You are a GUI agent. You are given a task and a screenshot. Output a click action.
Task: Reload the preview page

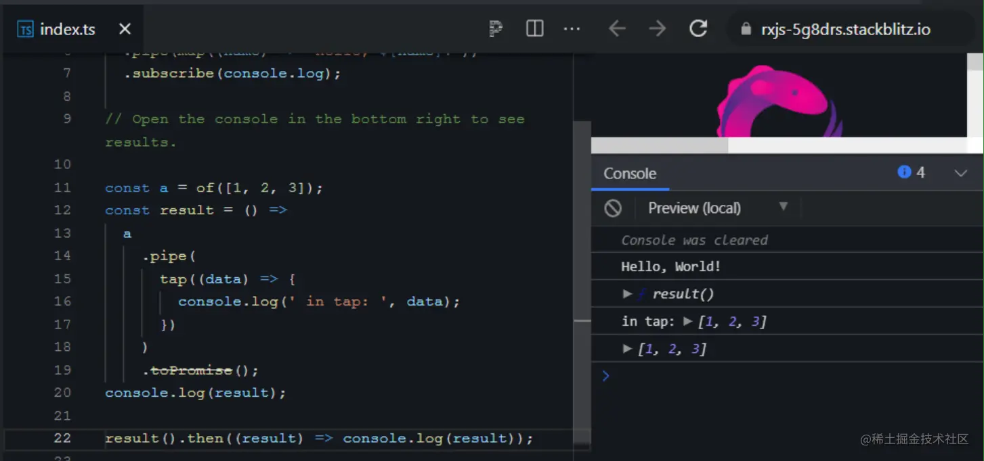tap(698, 28)
